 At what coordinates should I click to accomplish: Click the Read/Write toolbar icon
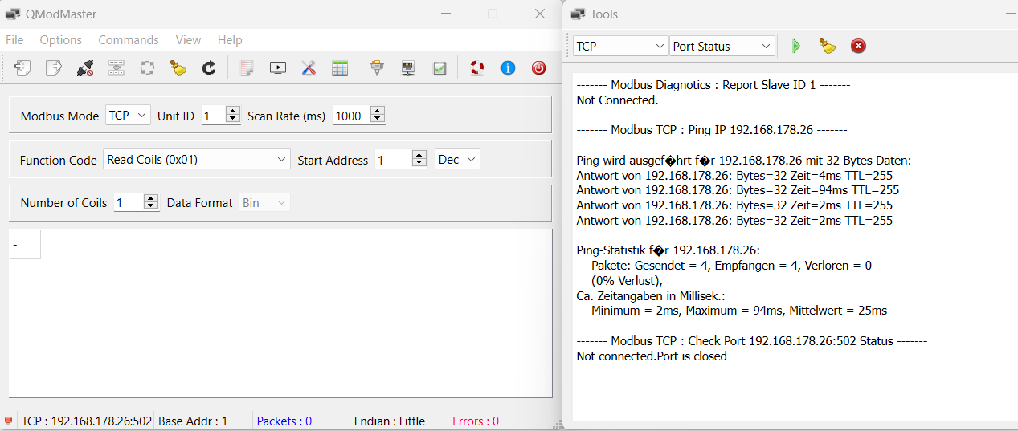[117, 68]
